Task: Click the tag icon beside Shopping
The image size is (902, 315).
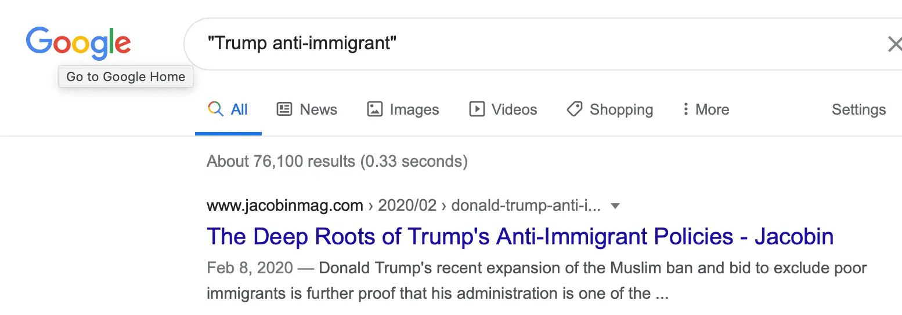Action: pos(575,109)
